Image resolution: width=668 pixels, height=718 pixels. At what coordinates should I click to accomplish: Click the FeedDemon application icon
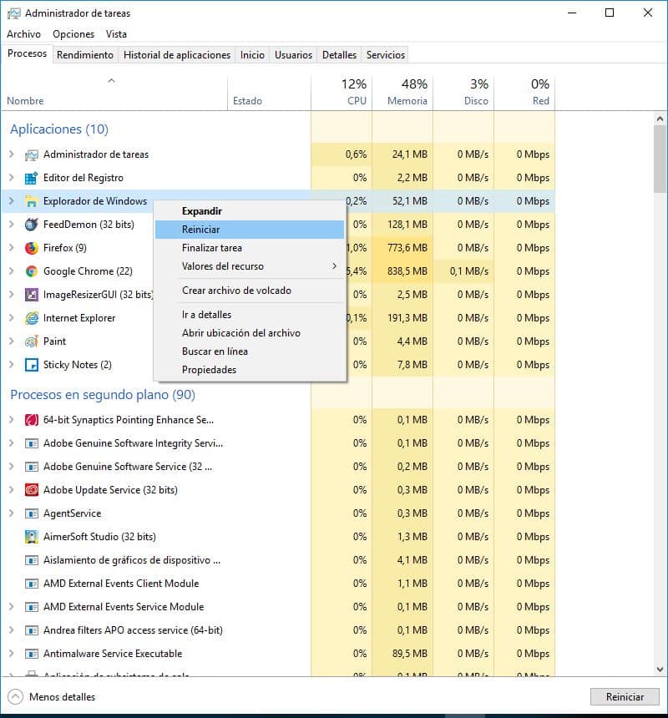[x=32, y=225]
